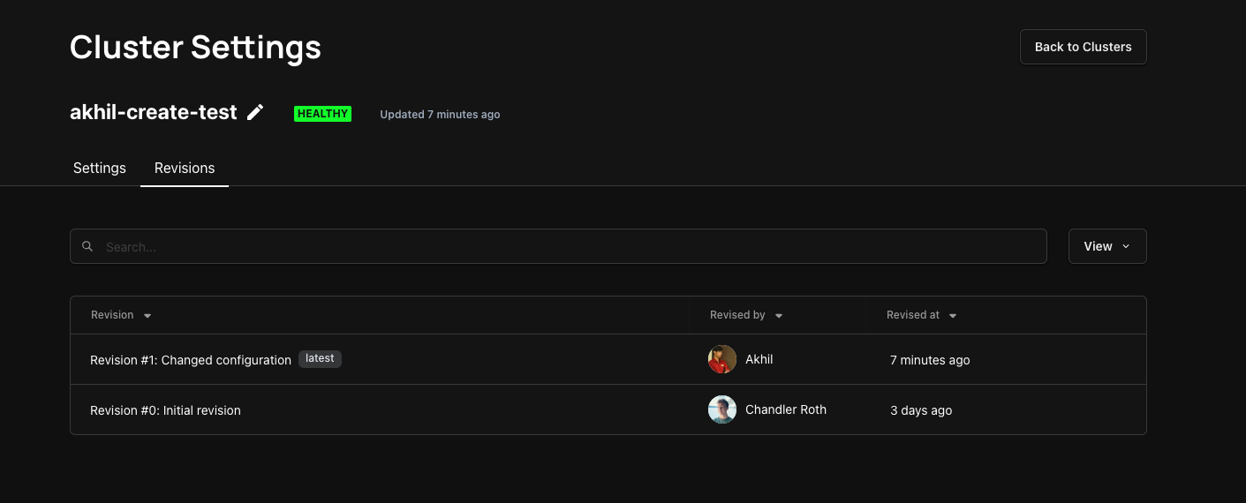Click the akhil-create-test cluster name

[x=154, y=112]
